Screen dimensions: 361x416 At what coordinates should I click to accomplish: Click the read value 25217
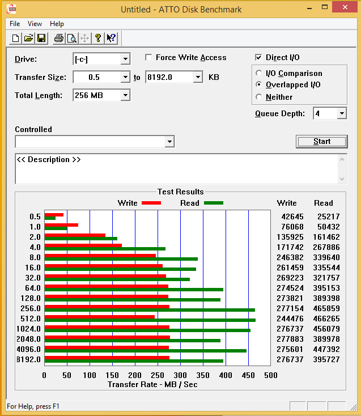pyautogui.click(x=329, y=217)
